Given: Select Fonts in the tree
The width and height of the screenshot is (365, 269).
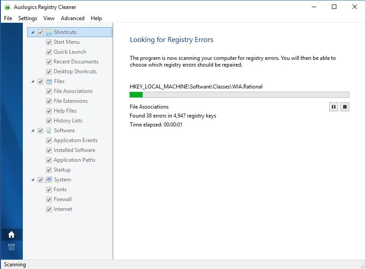Looking at the screenshot, I should tap(60, 189).
